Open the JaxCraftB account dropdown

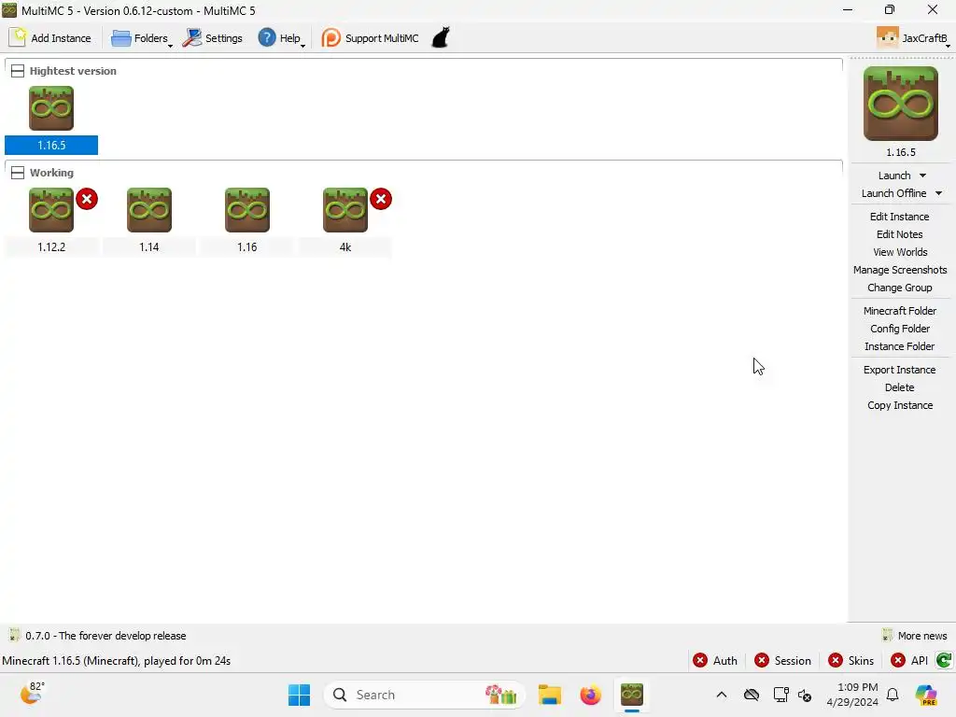point(913,37)
